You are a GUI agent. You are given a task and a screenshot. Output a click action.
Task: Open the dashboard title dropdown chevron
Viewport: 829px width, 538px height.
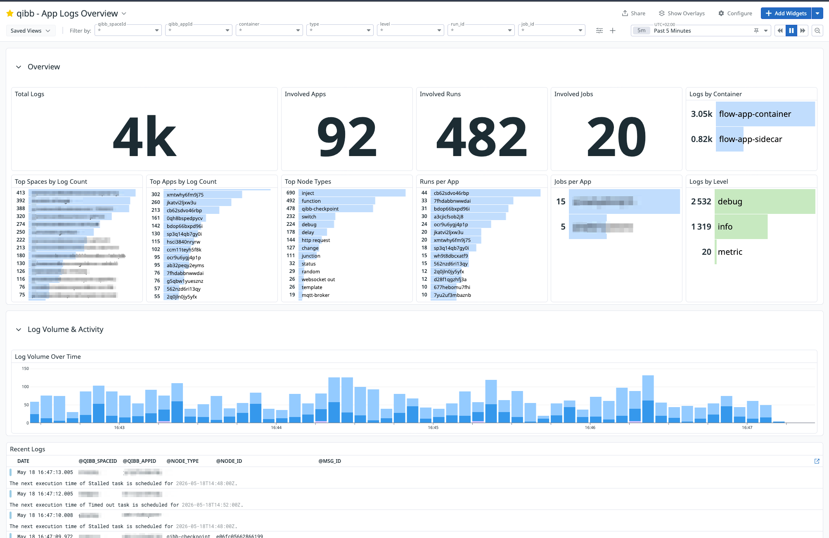[x=124, y=14]
